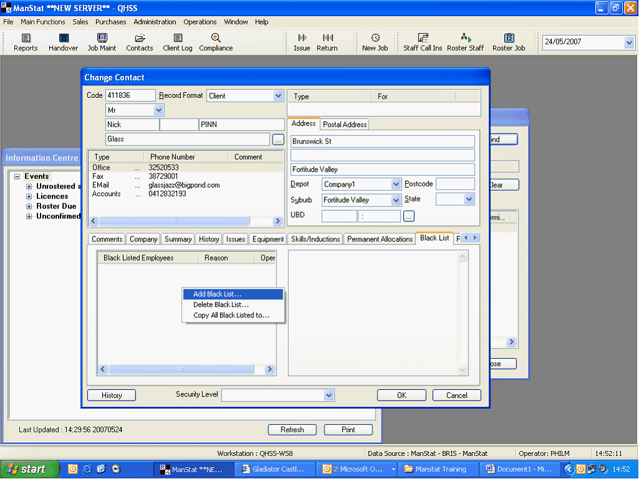Switch to the Postal Address tab
Screen dimensions: 639x479
(344, 124)
